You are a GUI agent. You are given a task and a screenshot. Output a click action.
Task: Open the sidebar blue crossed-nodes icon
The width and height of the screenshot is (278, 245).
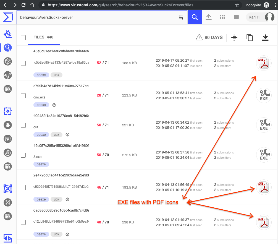coord(8,188)
